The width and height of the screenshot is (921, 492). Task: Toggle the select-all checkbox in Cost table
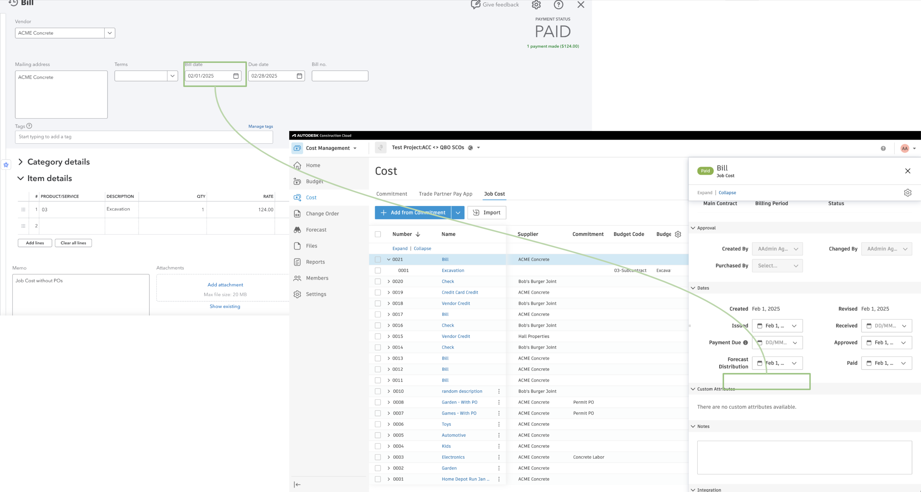coord(378,234)
